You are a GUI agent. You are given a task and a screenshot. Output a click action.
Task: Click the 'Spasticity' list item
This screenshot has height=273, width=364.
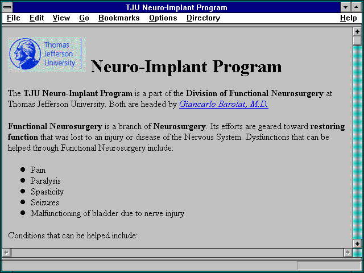click(47, 192)
